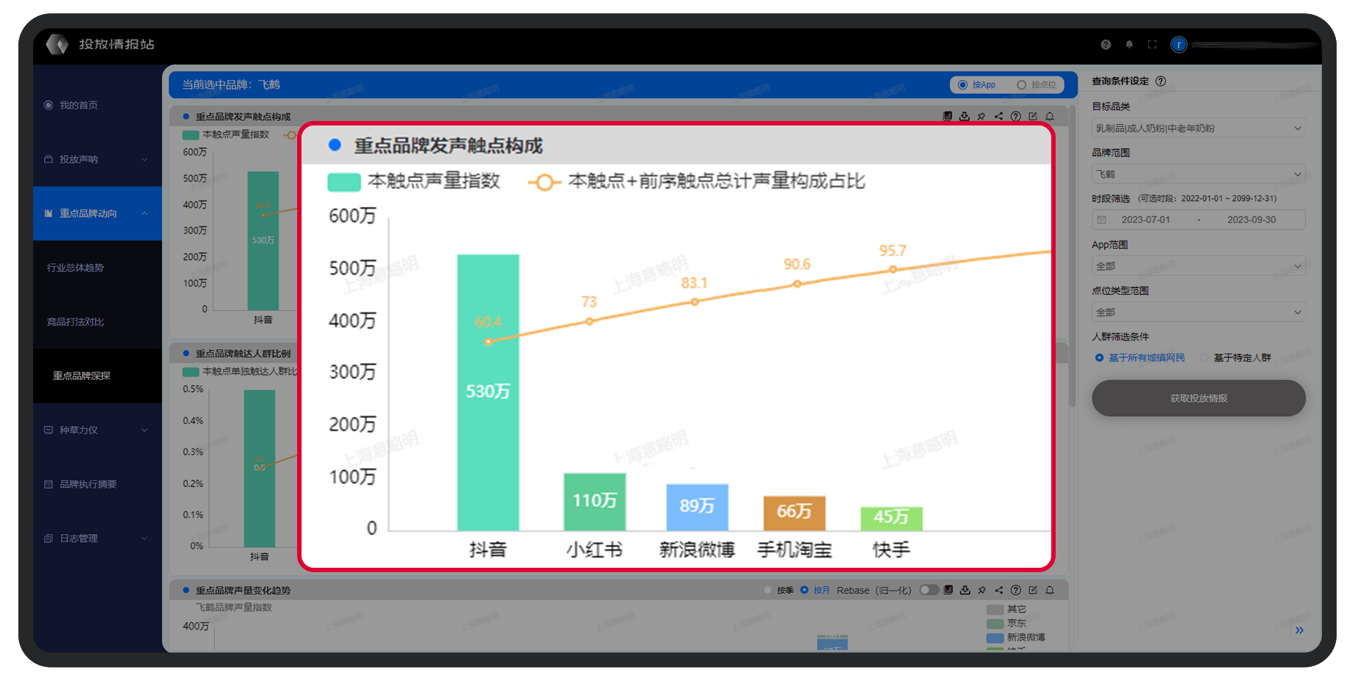Screen dimensions: 1355x680
Task: Click the calendar icon in 时段筛选
Action: [1101, 219]
